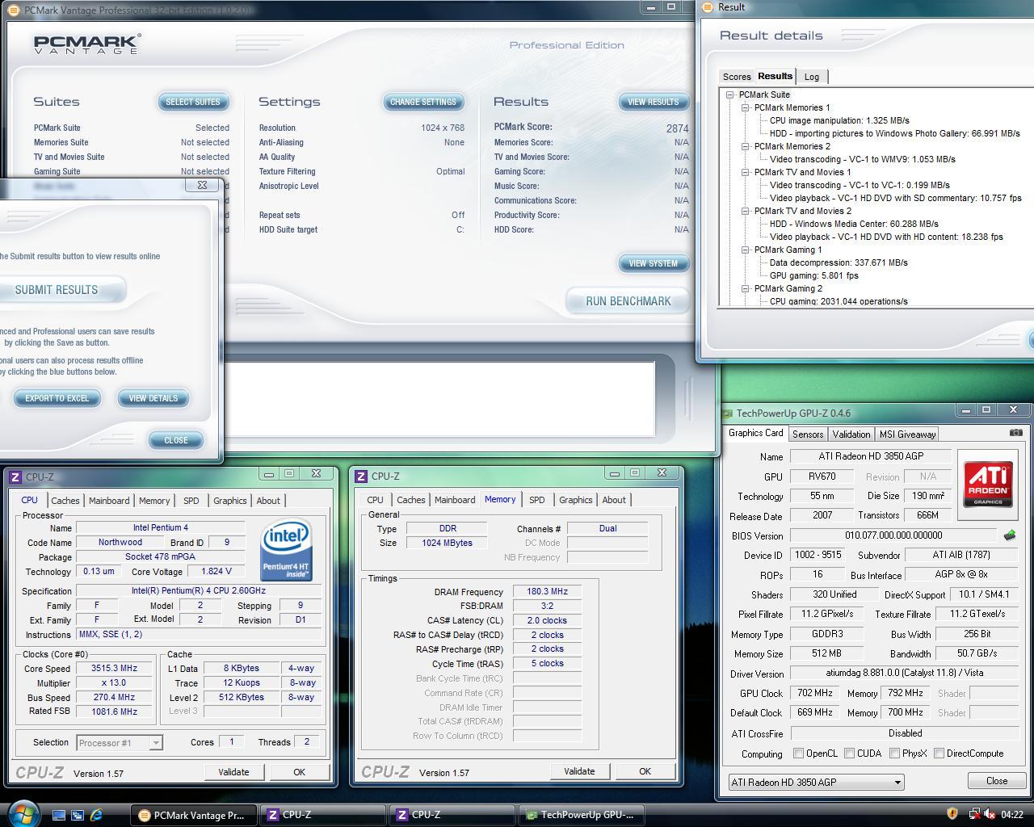The image size is (1034, 827).
Task: Switch to second CPU-Z taskbar button
Action: (452, 815)
